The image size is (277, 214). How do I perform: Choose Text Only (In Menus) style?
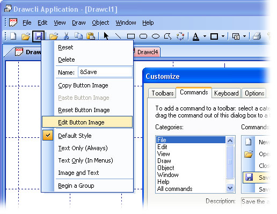pos(88,160)
